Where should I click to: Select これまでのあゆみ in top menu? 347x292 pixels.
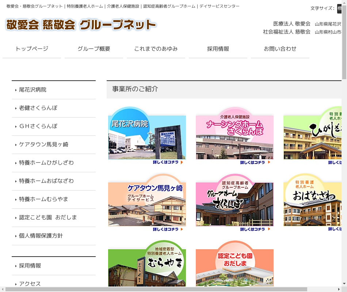[156, 49]
